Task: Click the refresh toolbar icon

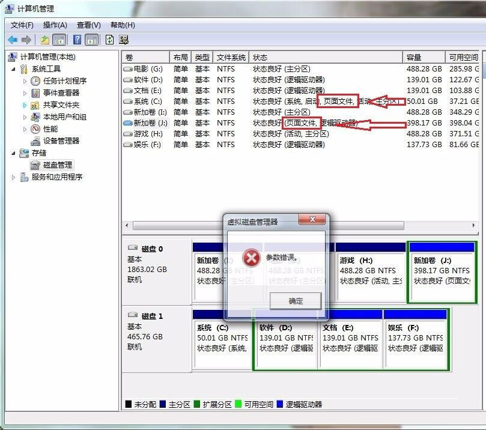Action: pos(109,40)
